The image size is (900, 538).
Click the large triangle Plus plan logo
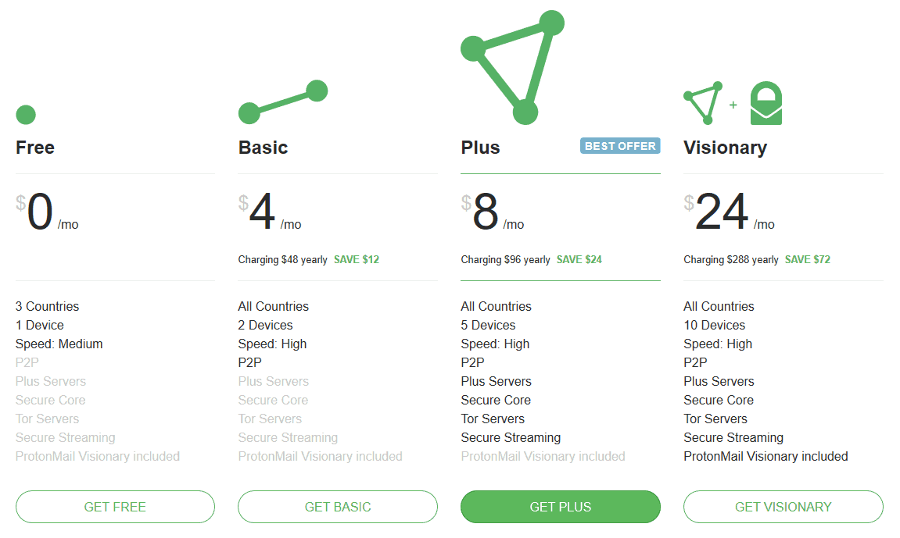(513, 68)
